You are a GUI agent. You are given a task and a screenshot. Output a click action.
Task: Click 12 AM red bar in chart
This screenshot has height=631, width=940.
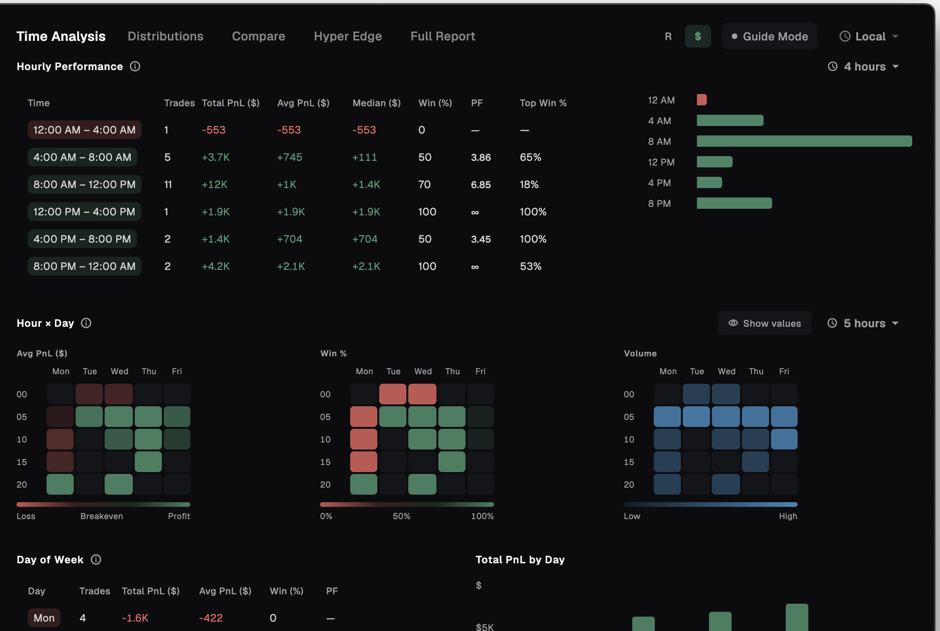tap(702, 100)
